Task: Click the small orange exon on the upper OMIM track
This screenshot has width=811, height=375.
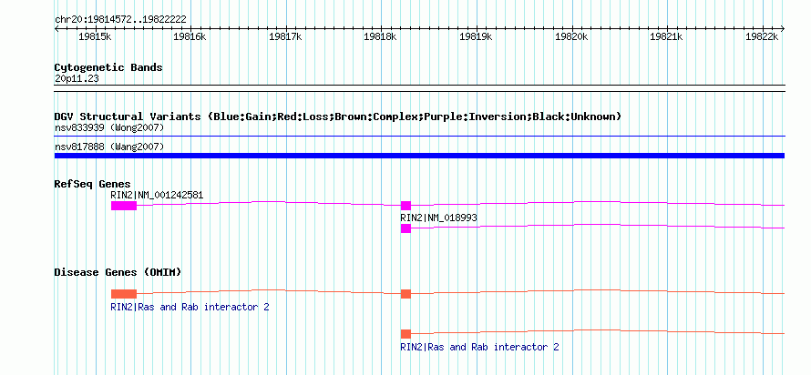Action: (405, 294)
